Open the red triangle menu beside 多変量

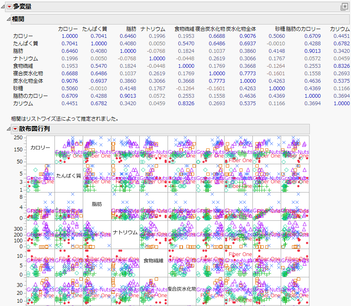coord(10,7)
